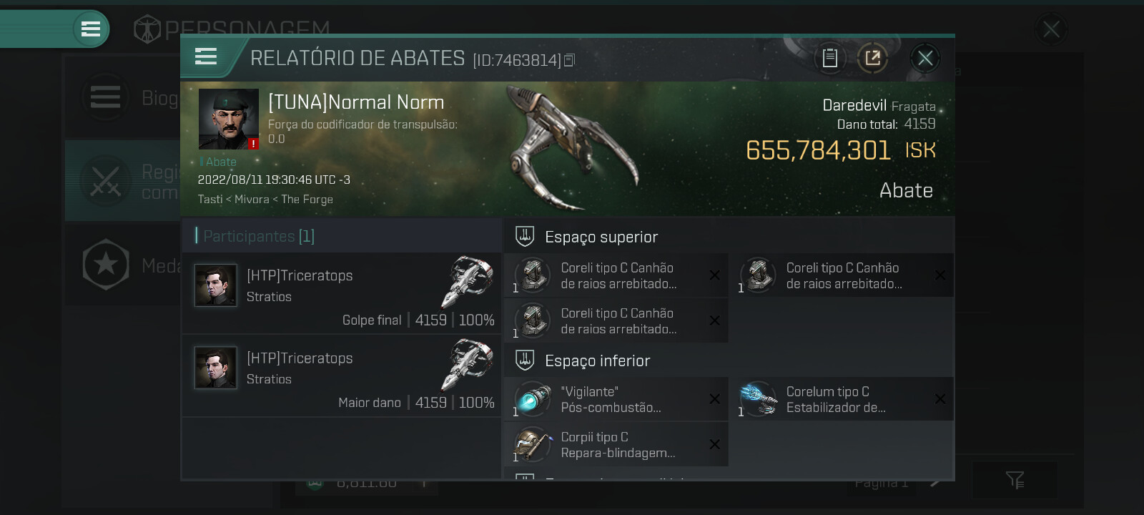Click Stratios ship icon in Maior dano entry
The image size is (1144, 515).
[x=469, y=363]
